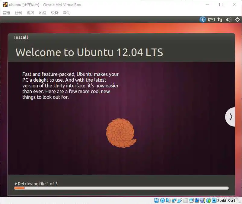Open the network indicator in Ubuntu's top panel
Image resolution: width=242 pixels, height=204 pixels.
[x=220, y=20]
